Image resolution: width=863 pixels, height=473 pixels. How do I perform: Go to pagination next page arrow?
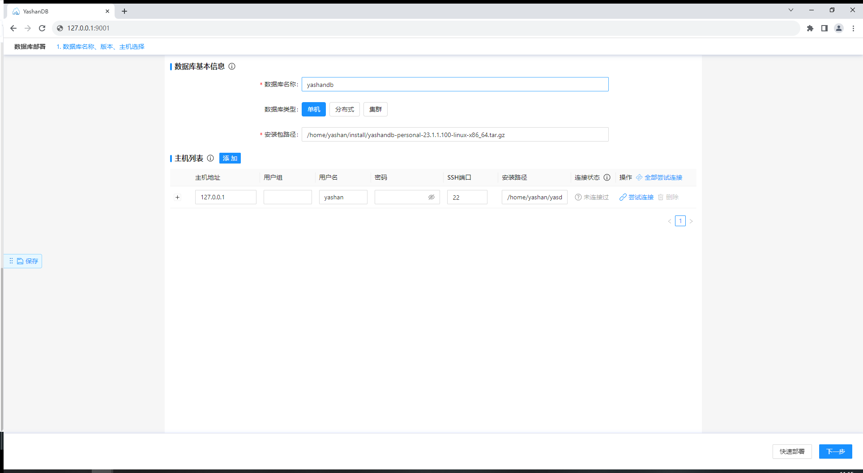pos(691,221)
